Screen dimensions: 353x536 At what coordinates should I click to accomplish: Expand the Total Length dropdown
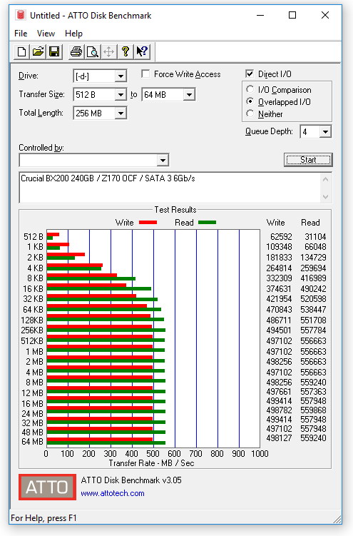[121, 113]
